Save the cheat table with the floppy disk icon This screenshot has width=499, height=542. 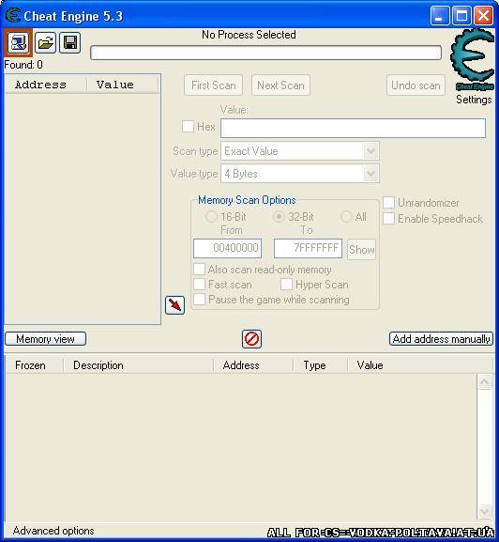point(70,43)
